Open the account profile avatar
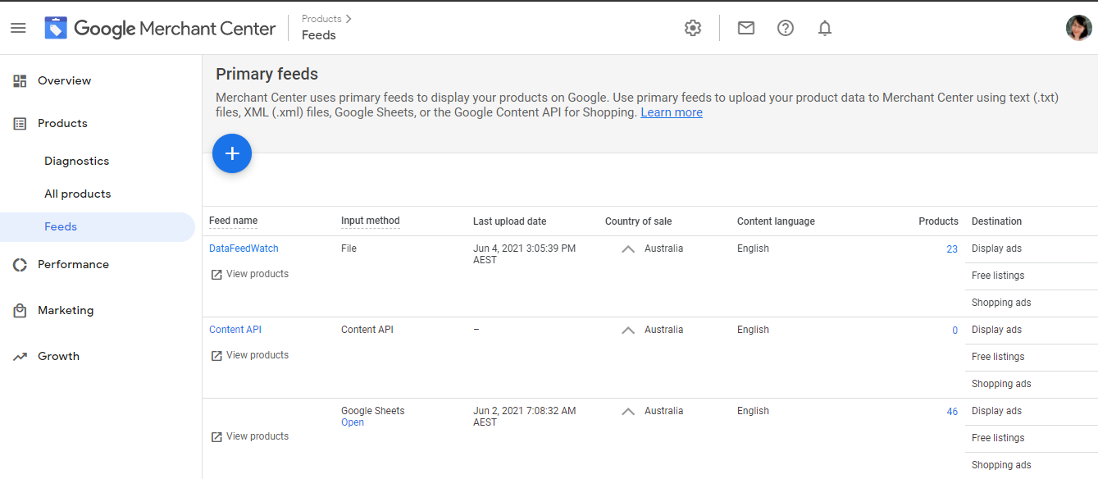 [x=1078, y=28]
